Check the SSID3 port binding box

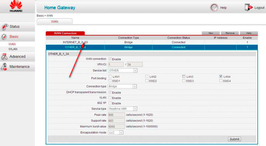pyautogui.click(x=184, y=81)
